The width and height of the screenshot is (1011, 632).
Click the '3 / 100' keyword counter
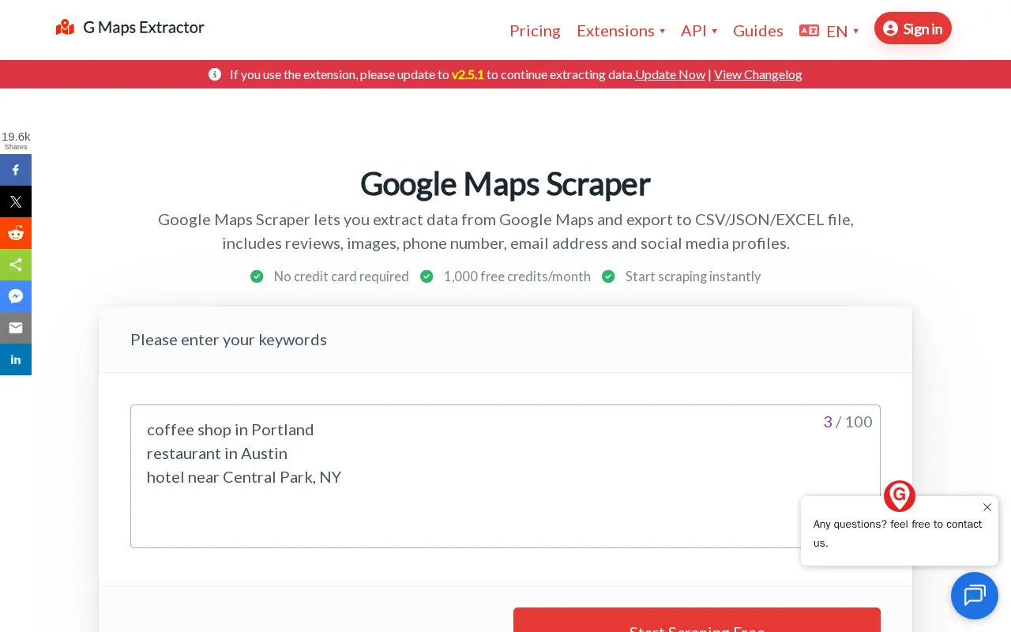pyautogui.click(x=848, y=422)
